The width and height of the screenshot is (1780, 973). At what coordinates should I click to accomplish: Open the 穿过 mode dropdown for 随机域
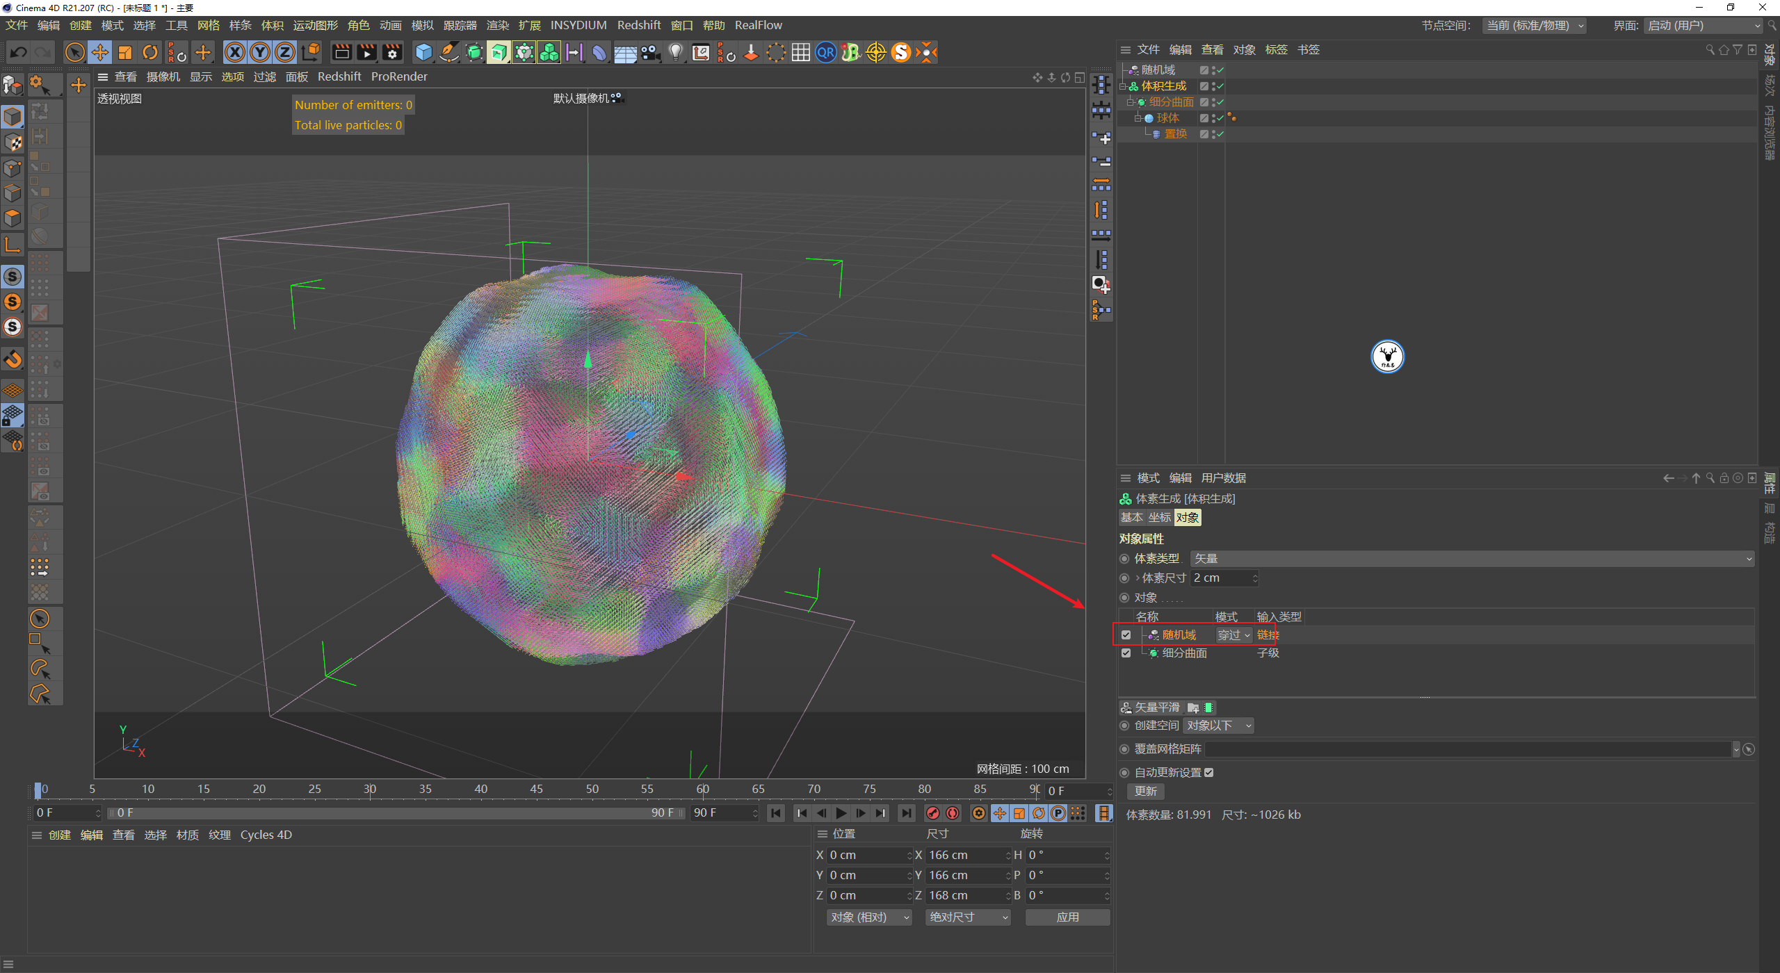tap(1233, 635)
